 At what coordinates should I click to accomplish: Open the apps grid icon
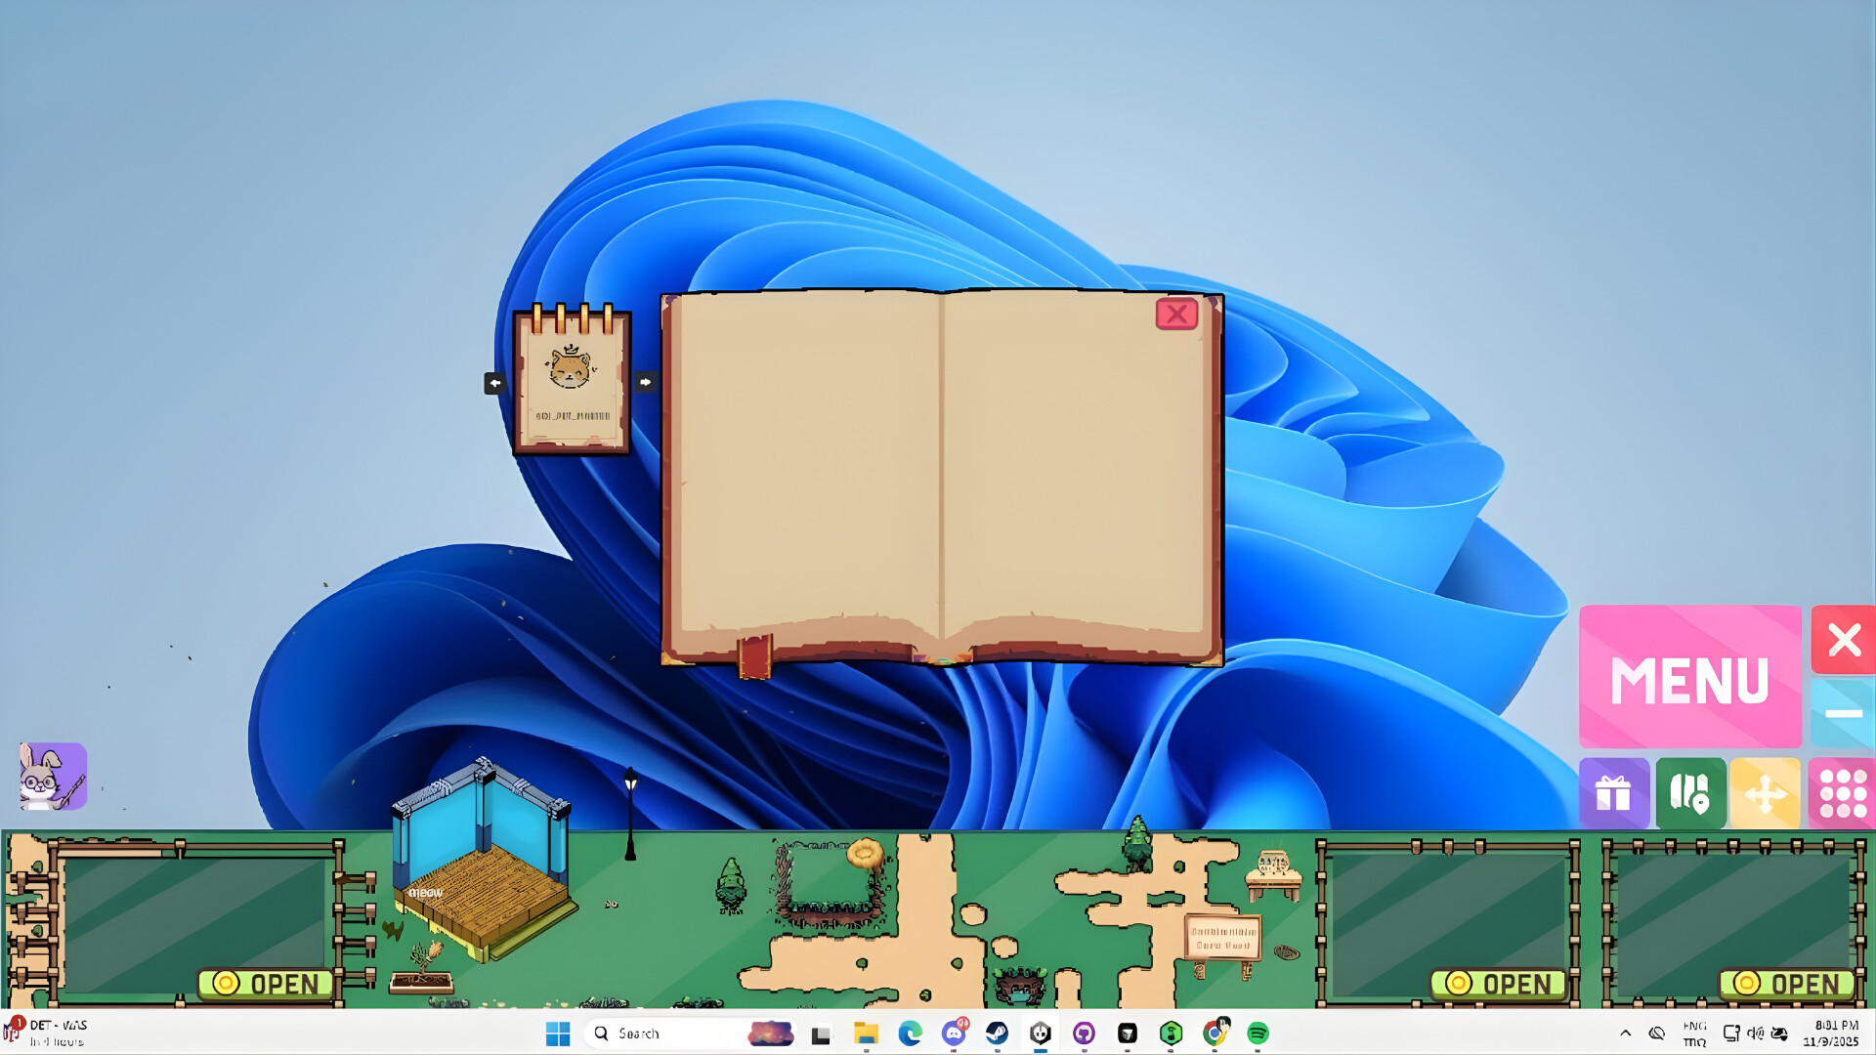pos(1844,793)
